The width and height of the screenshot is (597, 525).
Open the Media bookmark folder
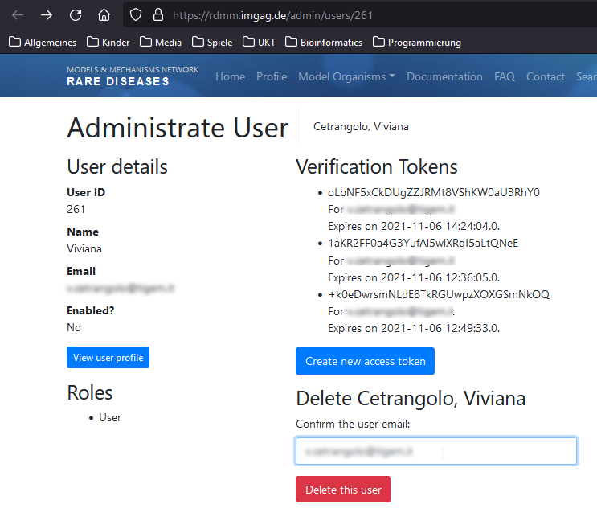(160, 42)
